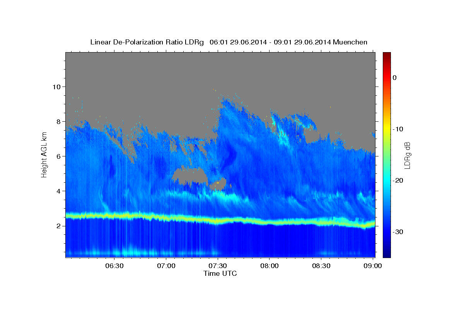Click the 08:00 time tick label

[270, 266]
